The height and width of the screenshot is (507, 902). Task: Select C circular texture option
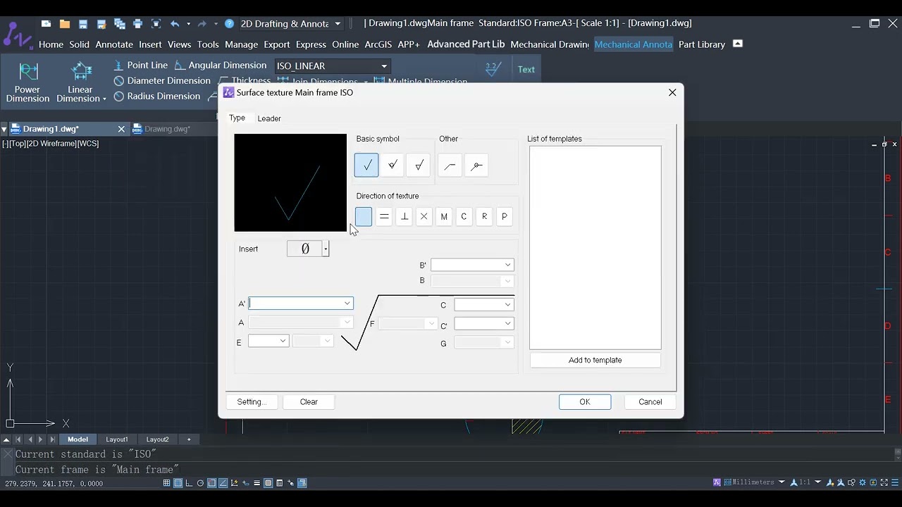click(x=464, y=217)
